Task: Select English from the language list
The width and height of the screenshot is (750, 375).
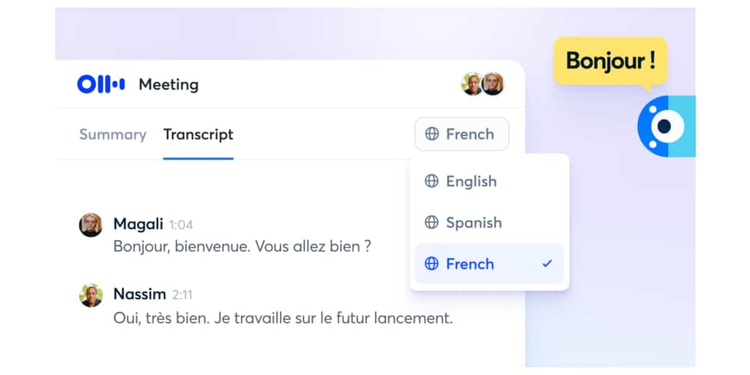Action: click(471, 181)
